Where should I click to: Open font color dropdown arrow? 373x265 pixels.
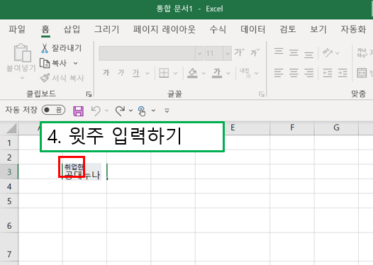tap(228, 73)
